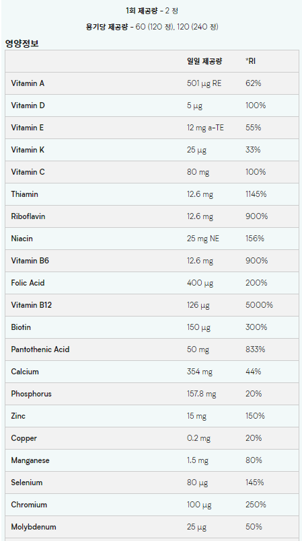This screenshot has width=302, height=541.
Task: Click the Riboflavin row label
Action: tap(28, 216)
